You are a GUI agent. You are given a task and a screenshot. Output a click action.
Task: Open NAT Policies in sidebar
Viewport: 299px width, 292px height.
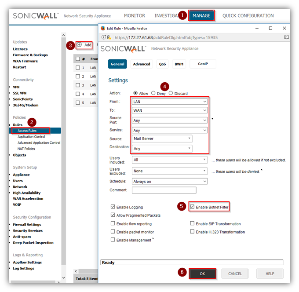click(26, 149)
